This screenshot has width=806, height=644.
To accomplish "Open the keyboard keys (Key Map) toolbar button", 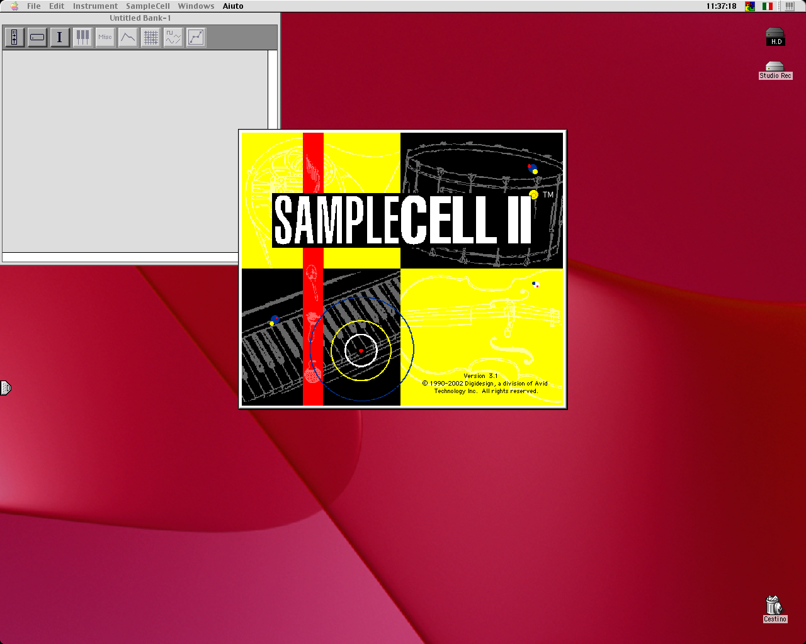I will pos(82,37).
